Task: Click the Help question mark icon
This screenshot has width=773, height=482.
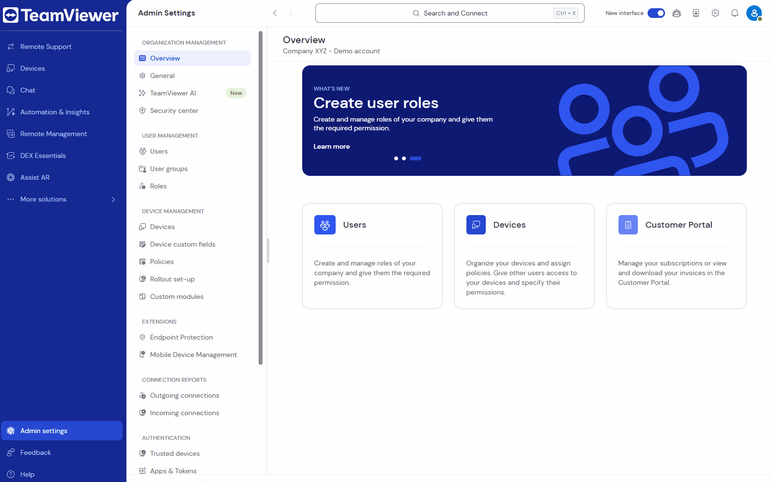Action: [x=11, y=474]
